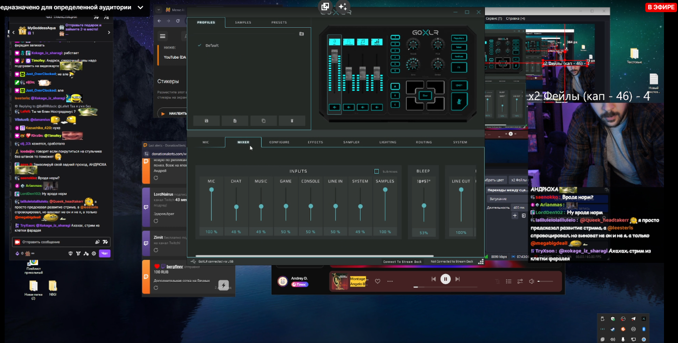Viewport: 678px width, 343px height.
Task: Click the microphone cough button on device image
Action: point(459,102)
